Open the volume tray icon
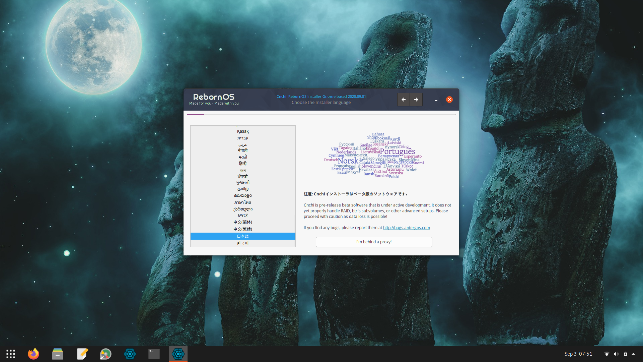Viewport: 643px width, 362px height. pos(616,354)
